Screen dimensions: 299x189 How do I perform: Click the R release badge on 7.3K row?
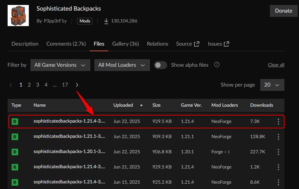[x=15, y=122]
